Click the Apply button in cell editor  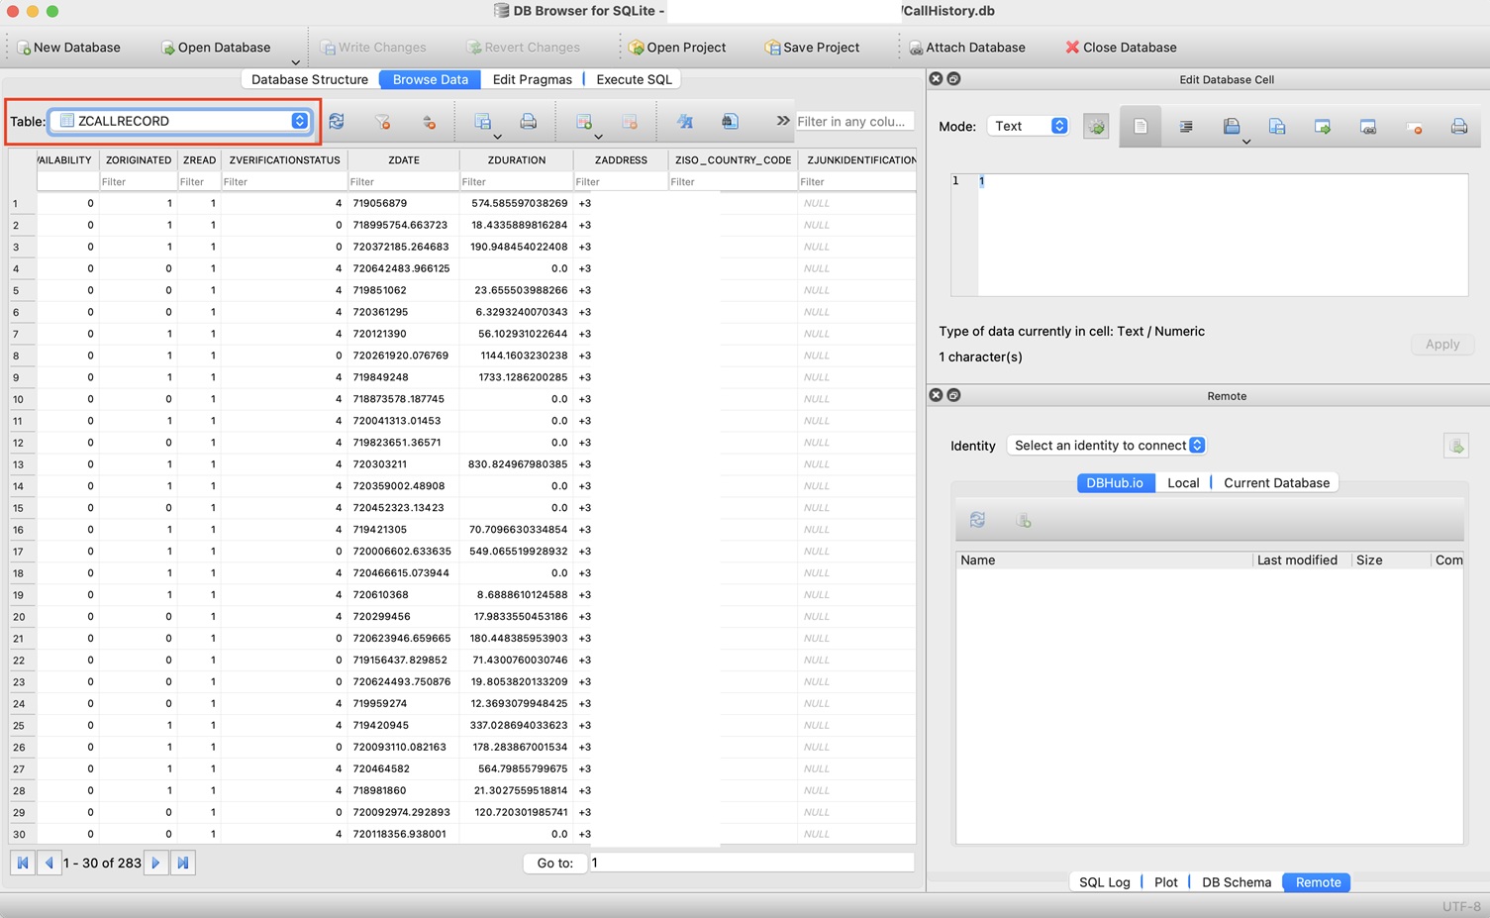click(x=1442, y=344)
